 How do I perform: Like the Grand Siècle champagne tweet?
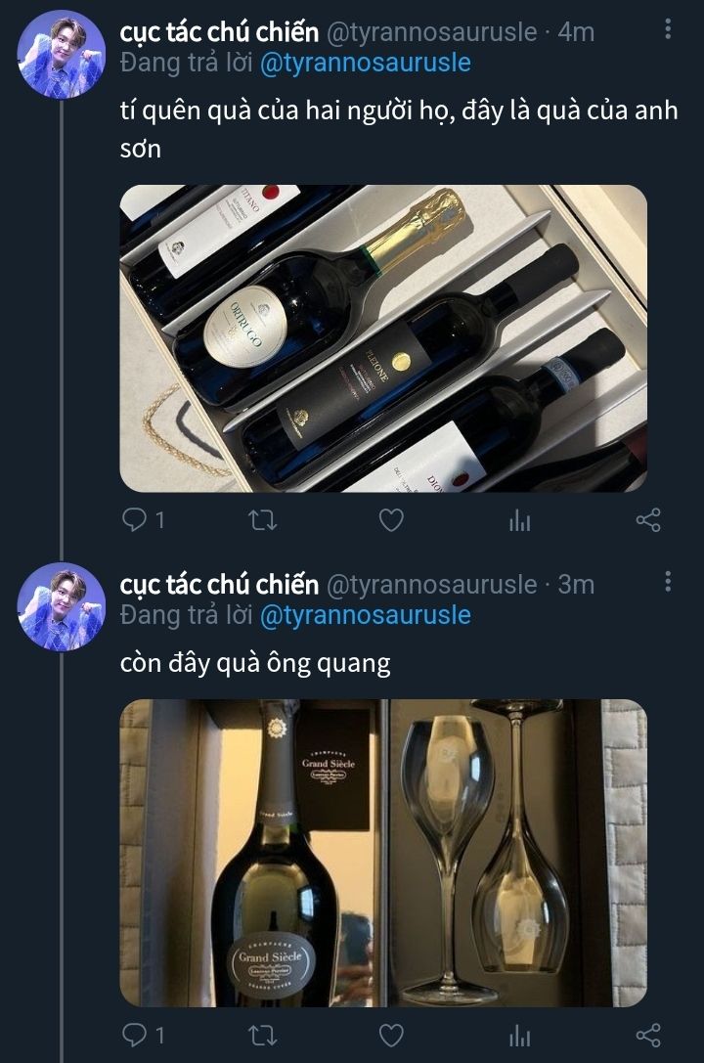(391, 1035)
